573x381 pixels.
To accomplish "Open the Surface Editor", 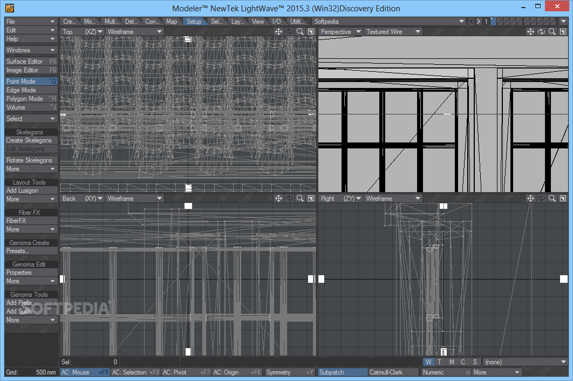I will [31, 62].
